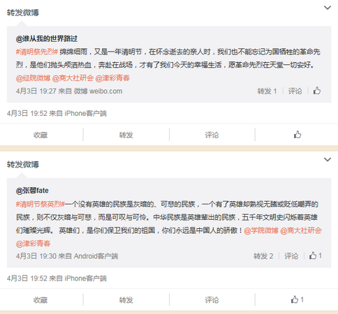Image resolution: width=338 pixels, height=314 pixels.
Task: Open the second post's dropdown chevron
Action: pos(328,160)
